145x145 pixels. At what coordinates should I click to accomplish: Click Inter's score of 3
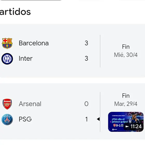(x=86, y=59)
